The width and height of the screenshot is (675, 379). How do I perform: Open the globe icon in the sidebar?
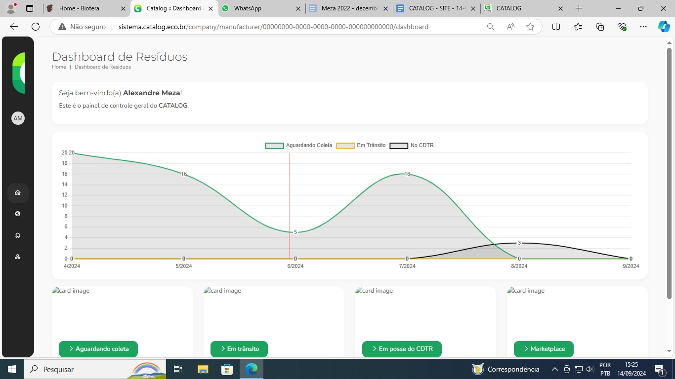pos(18,214)
